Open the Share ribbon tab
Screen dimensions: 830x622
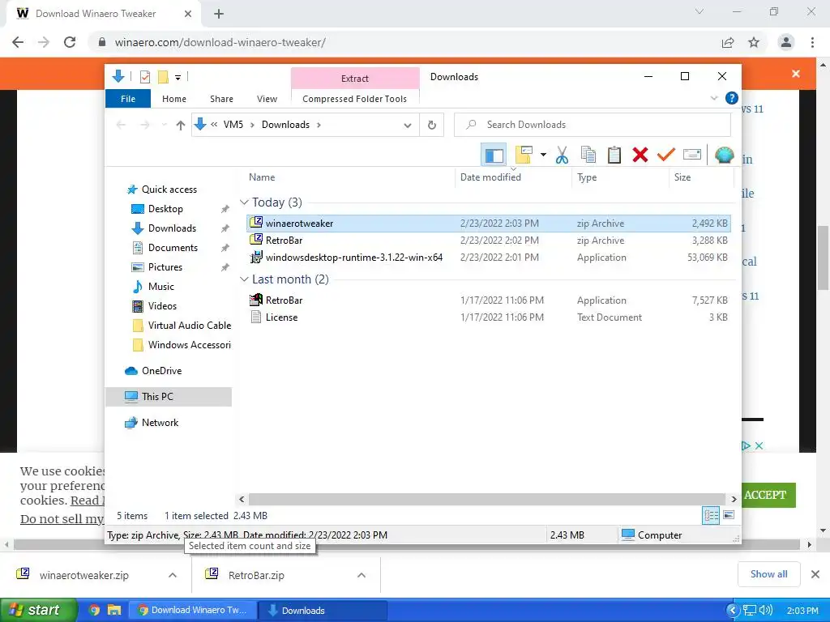click(x=221, y=99)
